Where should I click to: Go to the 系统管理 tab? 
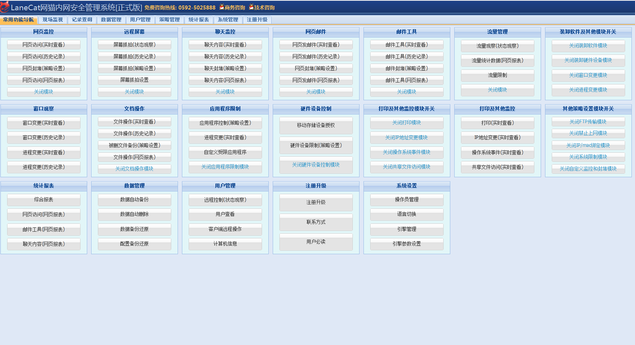coord(228,20)
